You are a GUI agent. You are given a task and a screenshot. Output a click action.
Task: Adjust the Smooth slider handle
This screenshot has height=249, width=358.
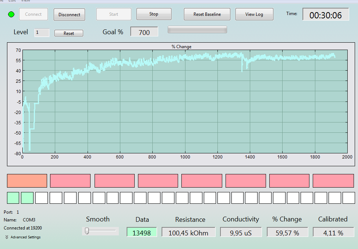(87, 231)
